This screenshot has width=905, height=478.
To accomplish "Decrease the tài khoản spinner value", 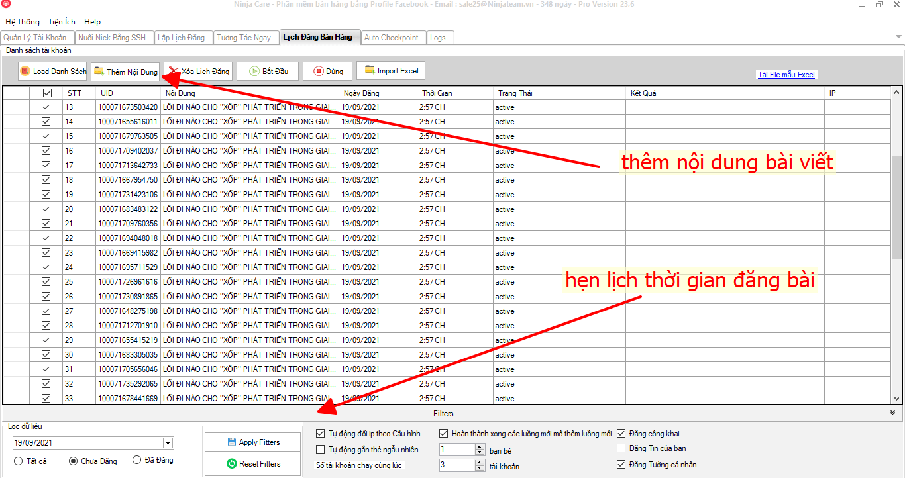I will 480,469.
